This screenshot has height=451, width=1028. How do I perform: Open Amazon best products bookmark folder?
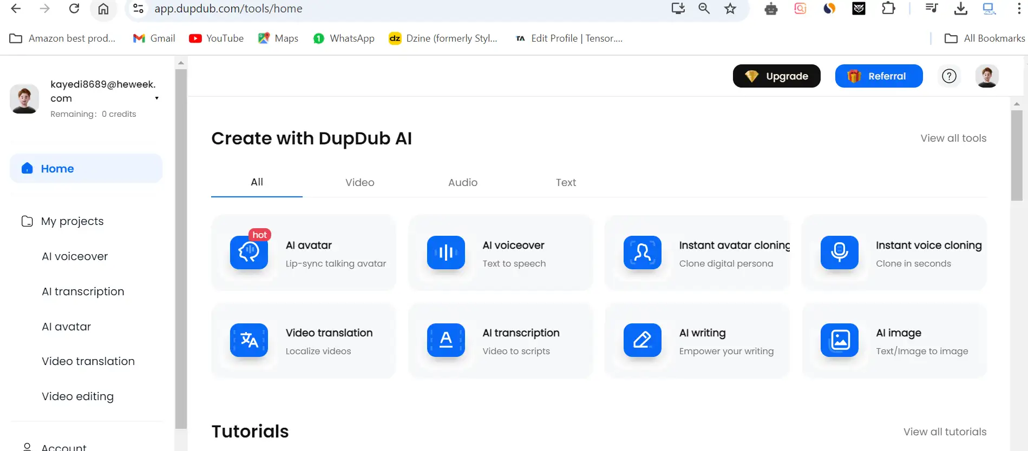[x=63, y=38]
